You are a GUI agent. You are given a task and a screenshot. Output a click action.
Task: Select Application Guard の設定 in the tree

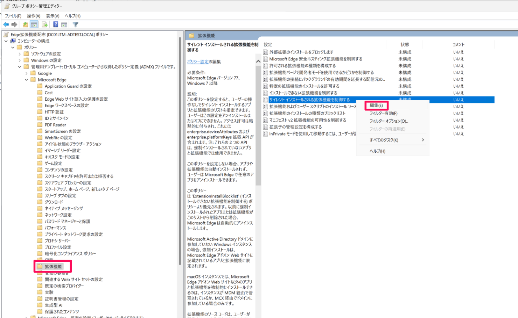coord(68,86)
